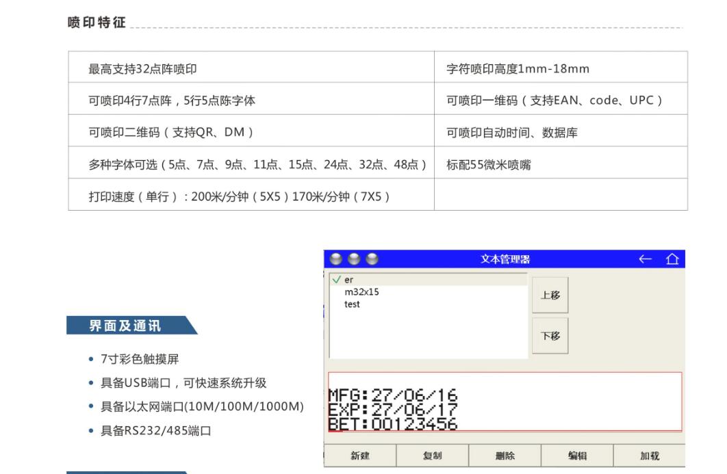
Task: Click the back arrow in the title bar
Action: tap(646, 259)
